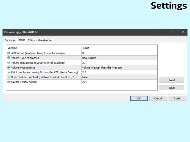Select the 'Volume type analysis' row label
Viewport: 190px width, 142px height.
[23, 67]
